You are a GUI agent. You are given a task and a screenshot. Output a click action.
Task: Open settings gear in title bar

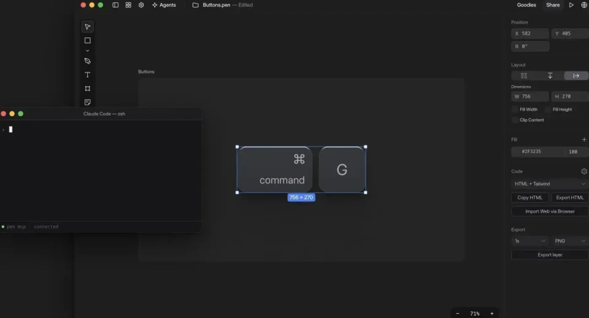tap(141, 5)
